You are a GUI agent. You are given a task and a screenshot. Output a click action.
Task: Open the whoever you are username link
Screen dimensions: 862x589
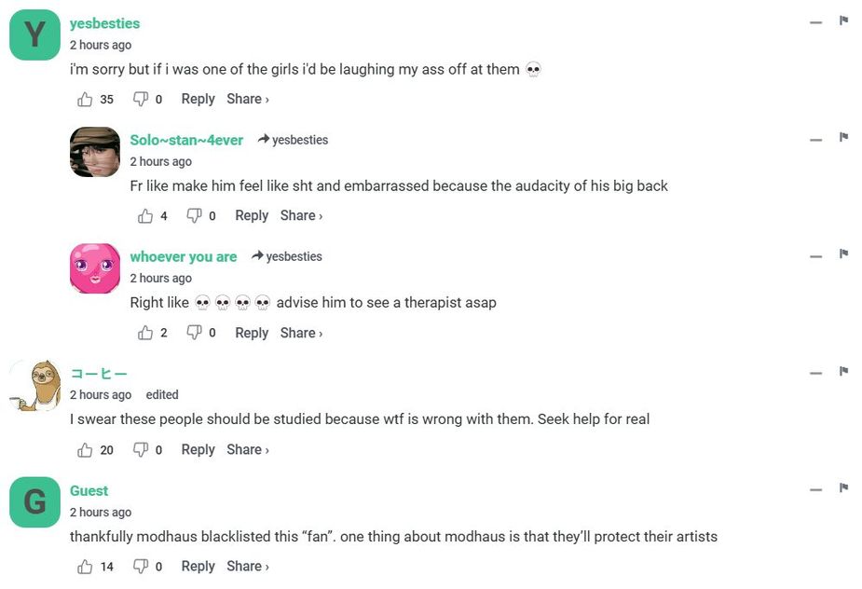click(x=184, y=256)
